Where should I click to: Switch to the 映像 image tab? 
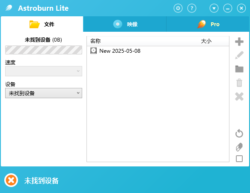coord(125,24)
